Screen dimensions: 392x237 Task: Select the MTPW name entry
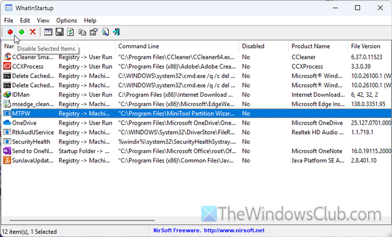[21, 113]
